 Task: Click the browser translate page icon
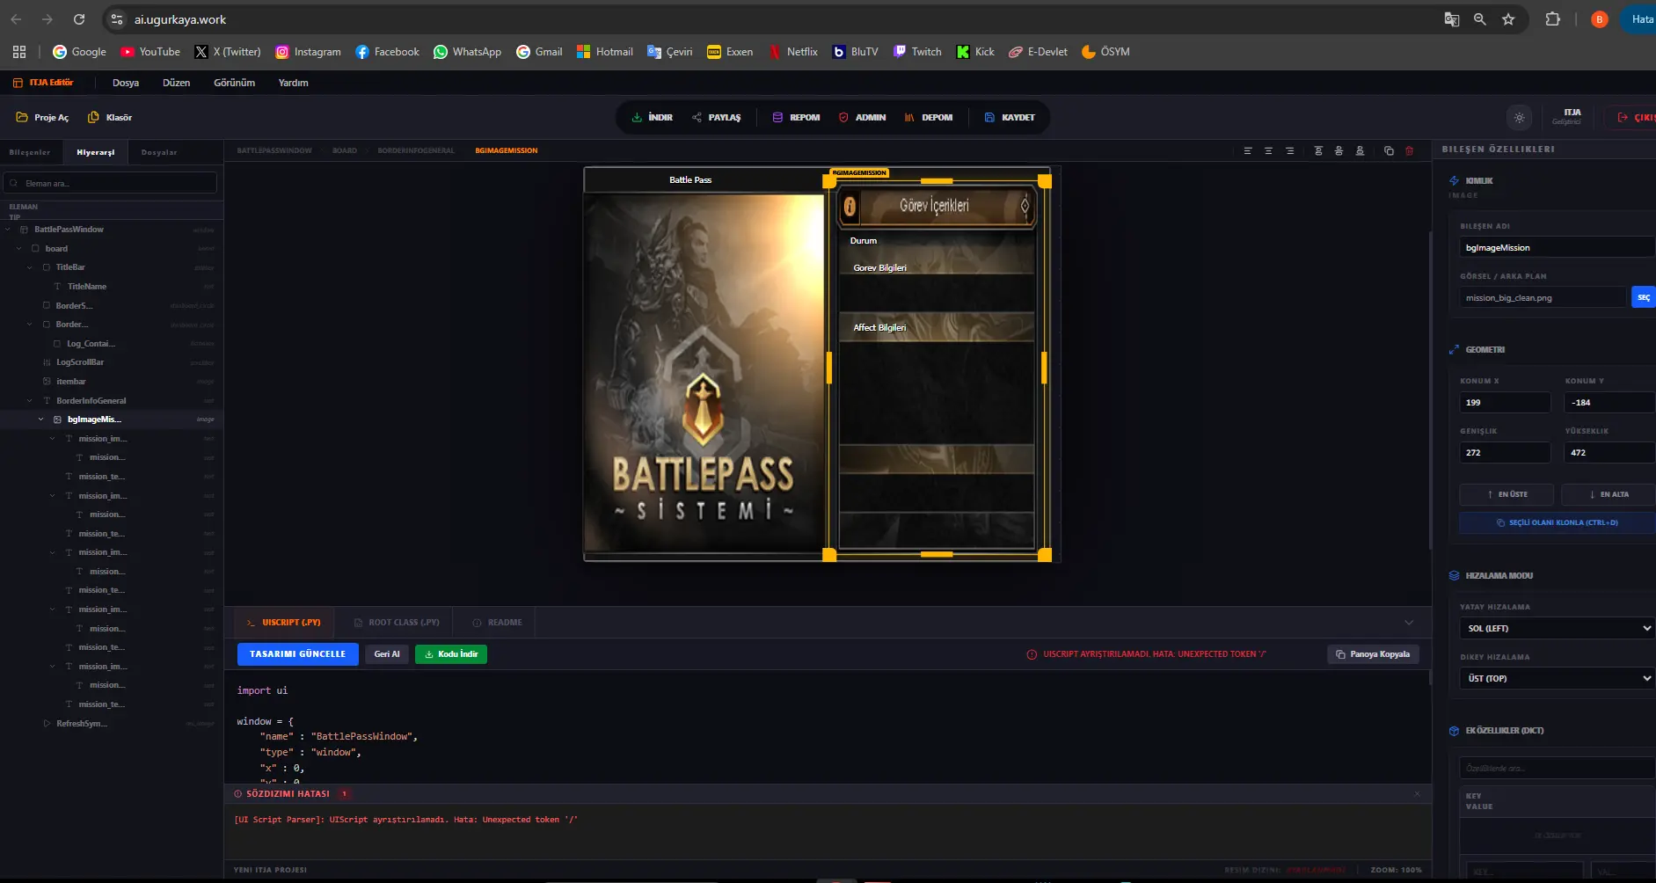pyautogui.click(x=1452, y=19)
